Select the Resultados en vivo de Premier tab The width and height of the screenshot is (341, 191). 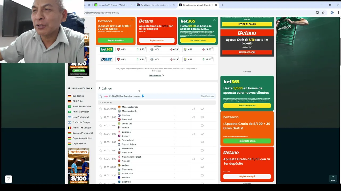coord(197,5)
